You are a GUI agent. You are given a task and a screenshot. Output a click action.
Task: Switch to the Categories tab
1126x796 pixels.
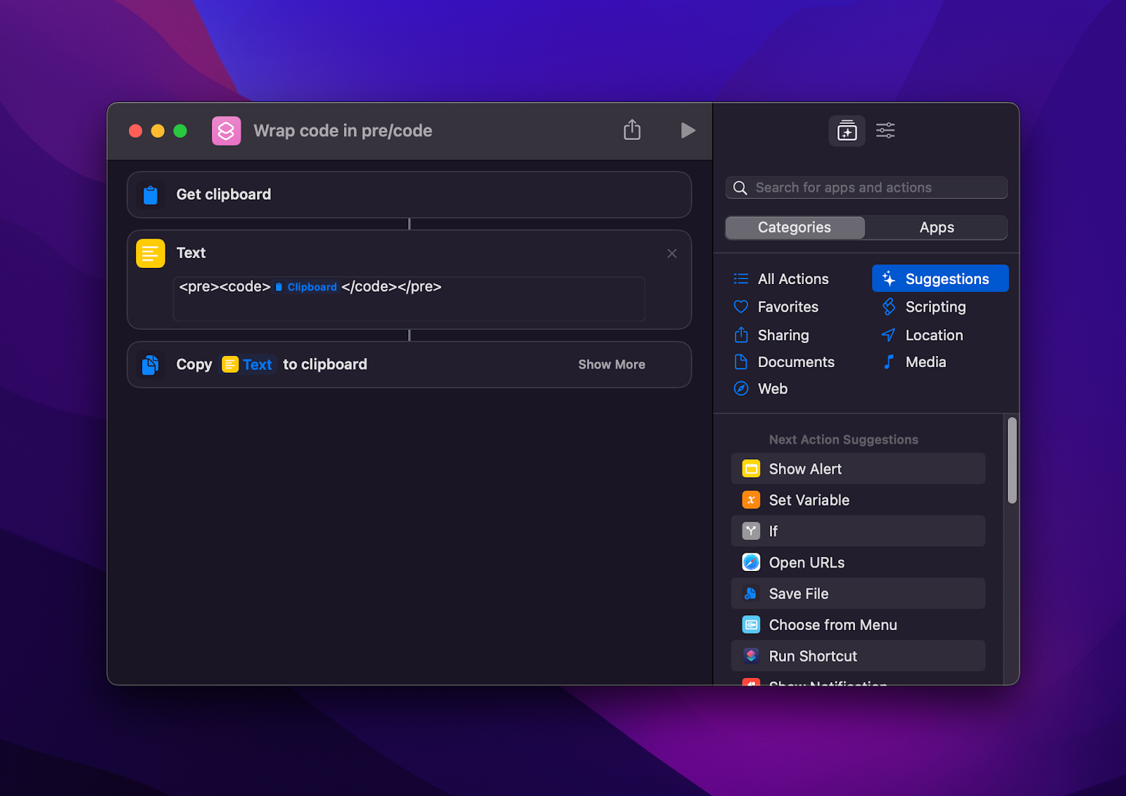tap(795, 227)
